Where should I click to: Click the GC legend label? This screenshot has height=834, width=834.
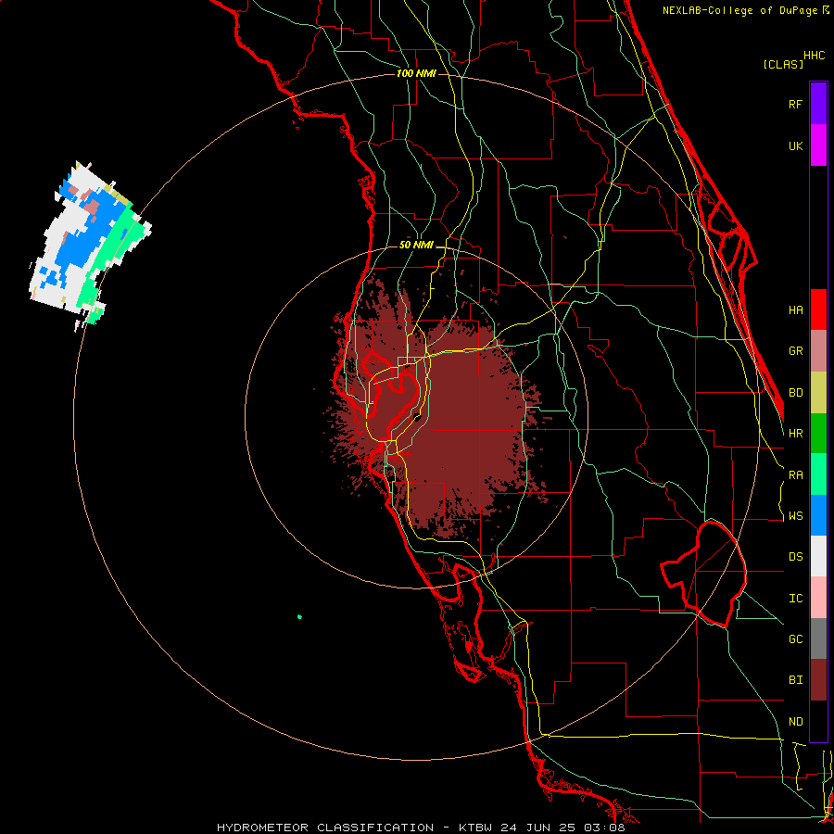[x=795, y=639]
